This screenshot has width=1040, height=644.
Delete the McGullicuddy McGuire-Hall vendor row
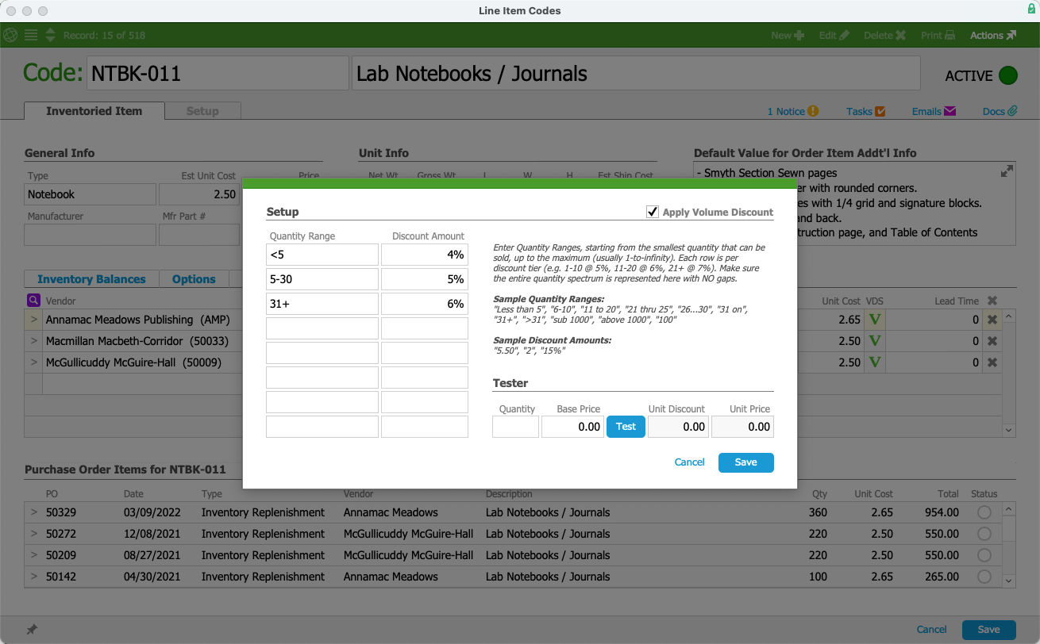coord(992,362)
